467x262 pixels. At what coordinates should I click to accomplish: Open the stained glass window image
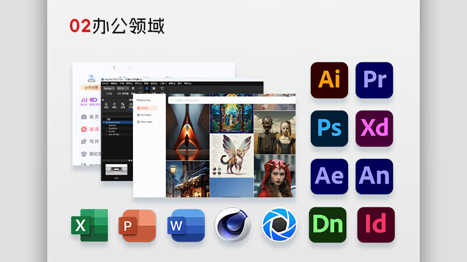231,114
